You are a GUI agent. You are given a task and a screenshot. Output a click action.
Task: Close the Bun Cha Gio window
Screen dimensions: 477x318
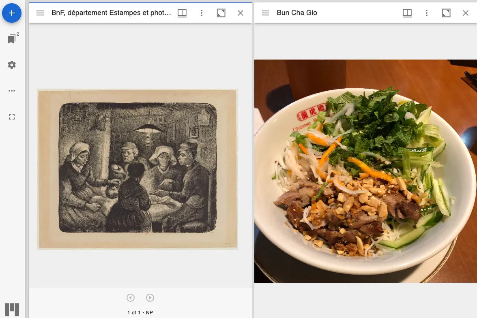pos(466,13)
